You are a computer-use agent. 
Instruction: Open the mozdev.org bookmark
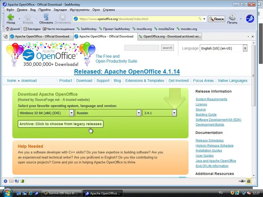(187, 29)
